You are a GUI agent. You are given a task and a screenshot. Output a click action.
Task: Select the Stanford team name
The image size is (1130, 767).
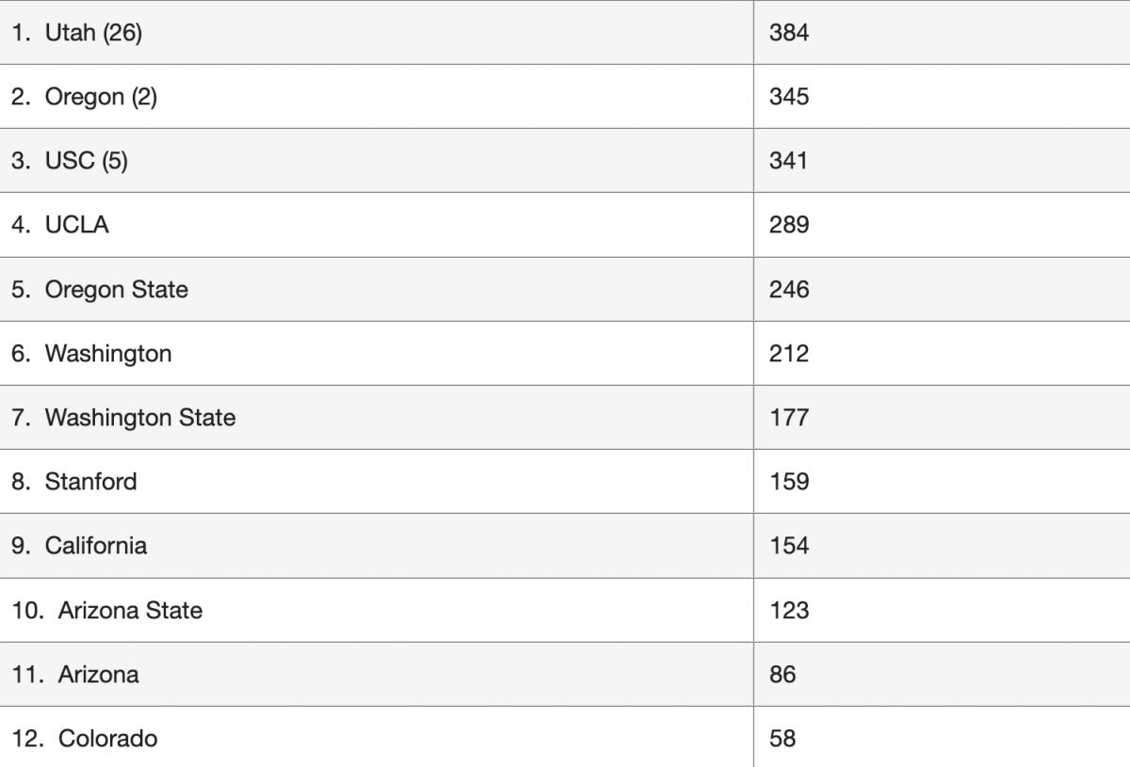click(x=90, y=482)
